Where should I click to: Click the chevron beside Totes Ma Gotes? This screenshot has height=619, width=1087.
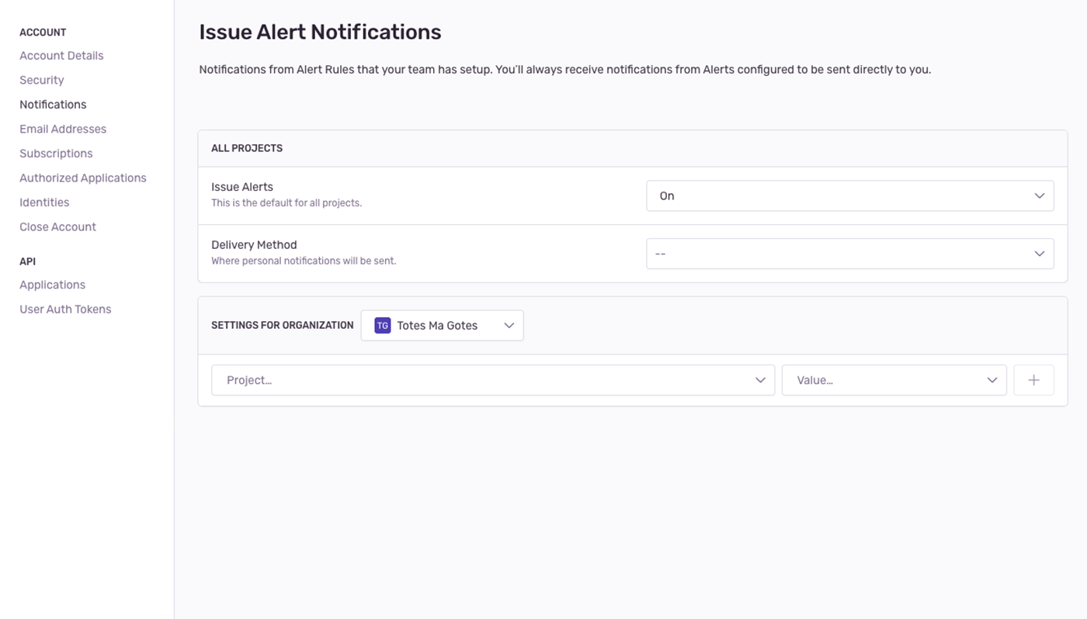coord(509,325)
